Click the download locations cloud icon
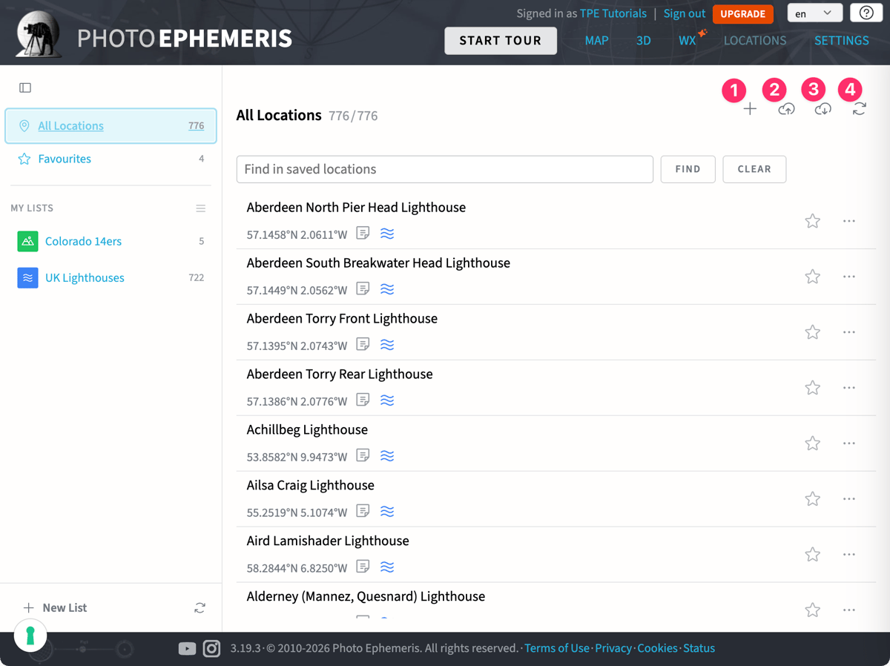Screen dimensions: 890x666 [x=823, y=110]
